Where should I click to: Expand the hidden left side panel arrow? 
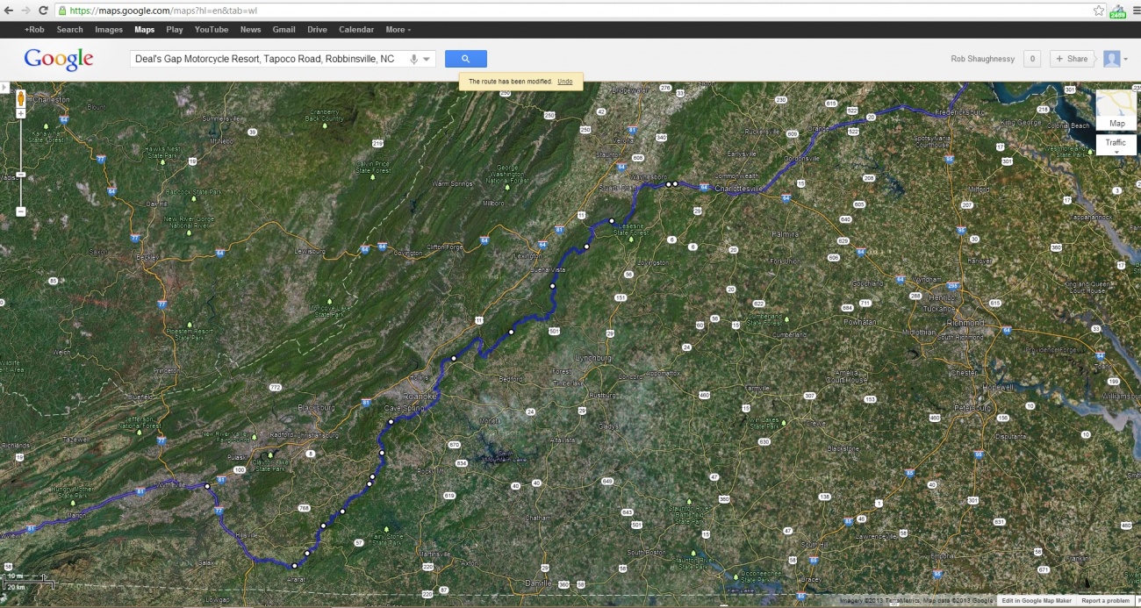pyautogui.click(x=4, y=88)
